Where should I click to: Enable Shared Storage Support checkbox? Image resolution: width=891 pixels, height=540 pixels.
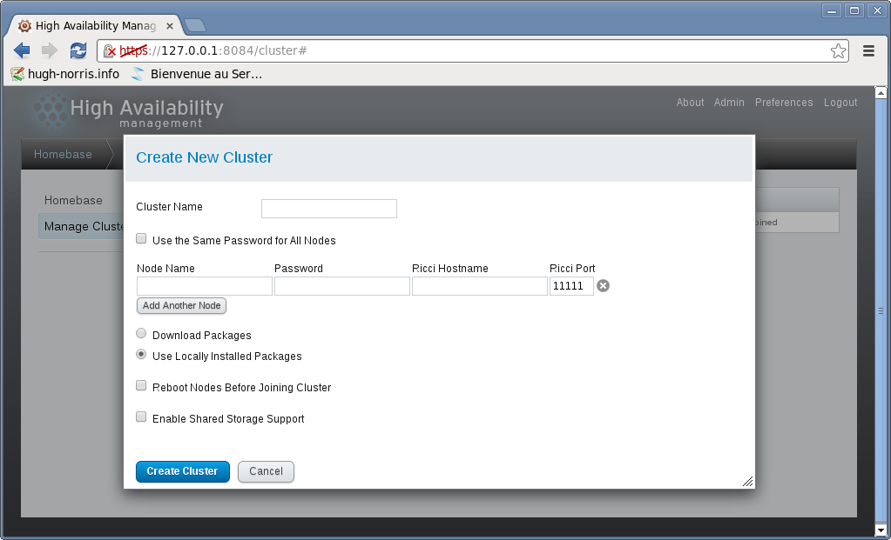[x=141, y=417]
